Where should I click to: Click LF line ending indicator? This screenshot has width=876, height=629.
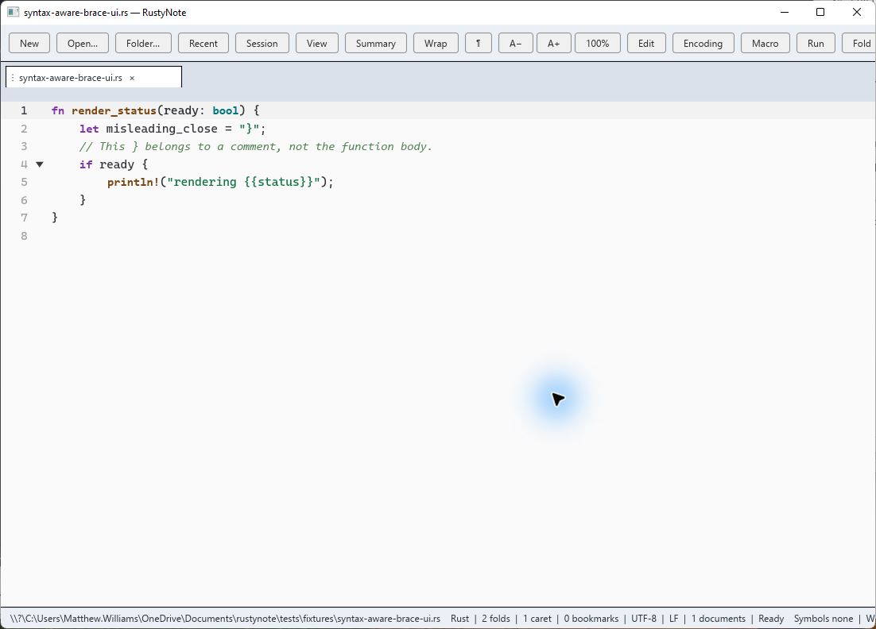(674, 619)
